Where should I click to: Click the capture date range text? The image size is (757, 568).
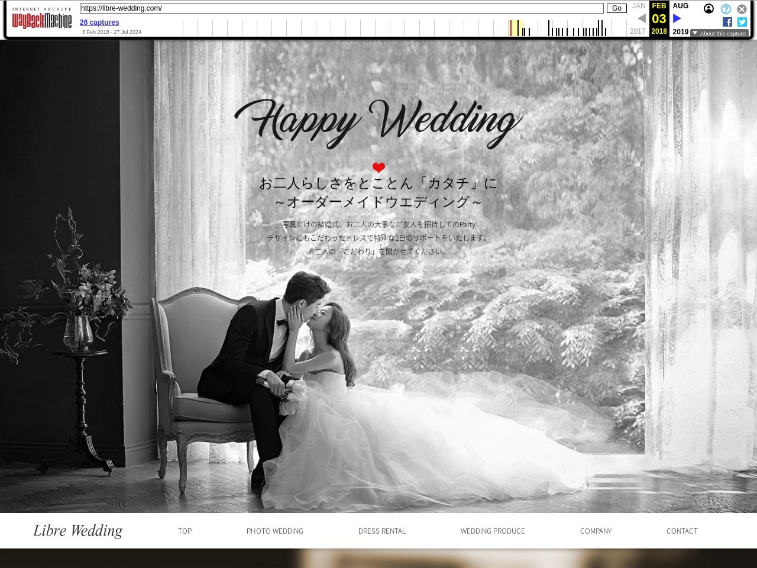coord(112,32)
